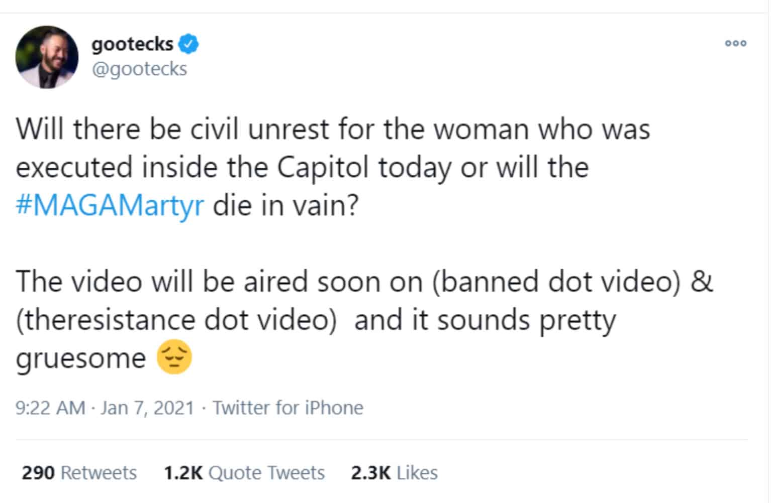
Task: View the 290 Retweets list
Action: point(79,473)
